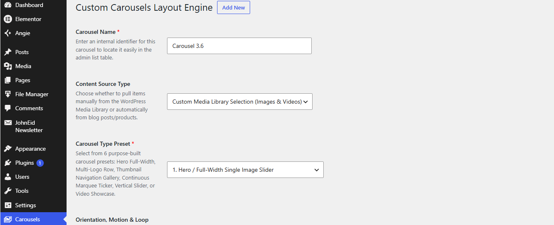
Task: Open the Dashboard menu item
Action: point(33,5)
